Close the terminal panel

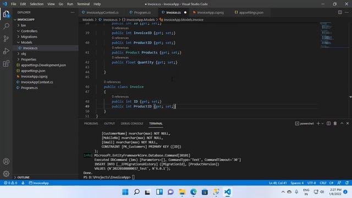348,123
